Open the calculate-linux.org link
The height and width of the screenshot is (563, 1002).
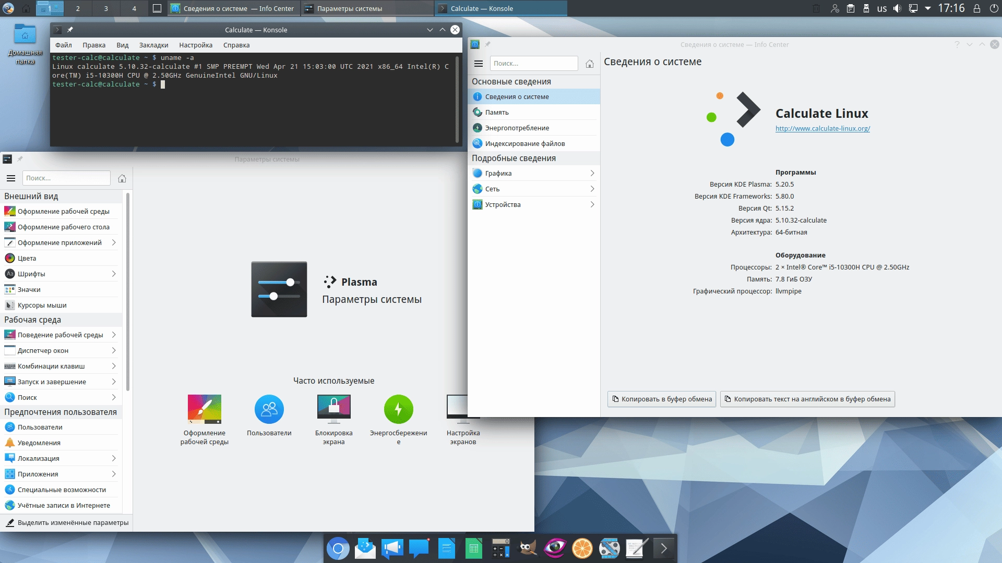tap(822, 129)
